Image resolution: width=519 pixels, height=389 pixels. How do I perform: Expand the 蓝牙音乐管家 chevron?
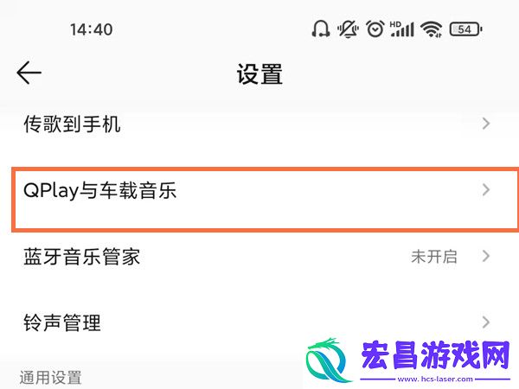point(485,256)
